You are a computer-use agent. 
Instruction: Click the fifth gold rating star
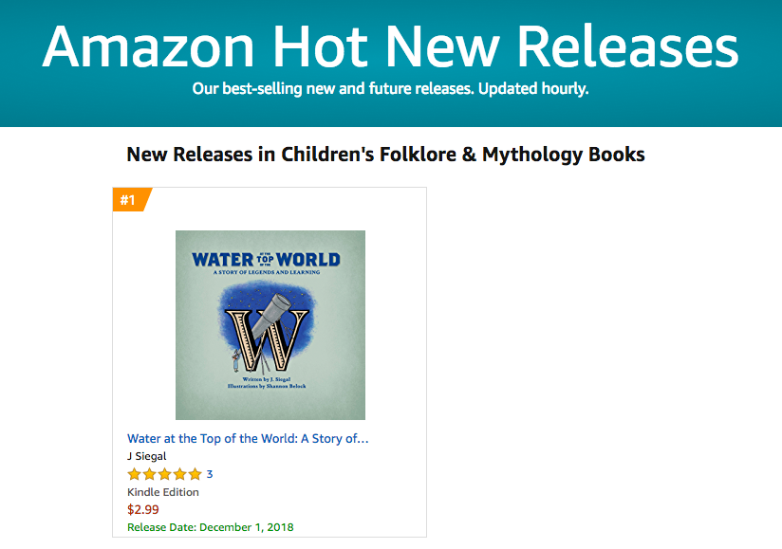(x=195, y=474)
